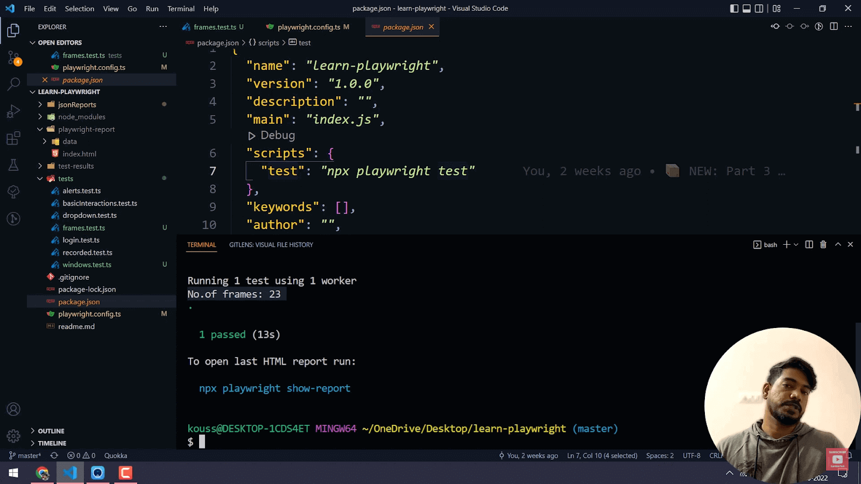The image size is (861, 484).
Task: Click Quokka status bar item
Action: [x=116, y=455]
